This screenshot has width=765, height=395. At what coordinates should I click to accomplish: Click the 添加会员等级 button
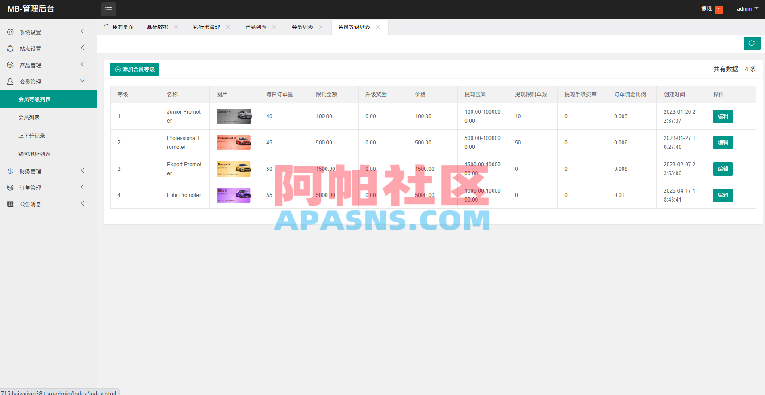134,70
